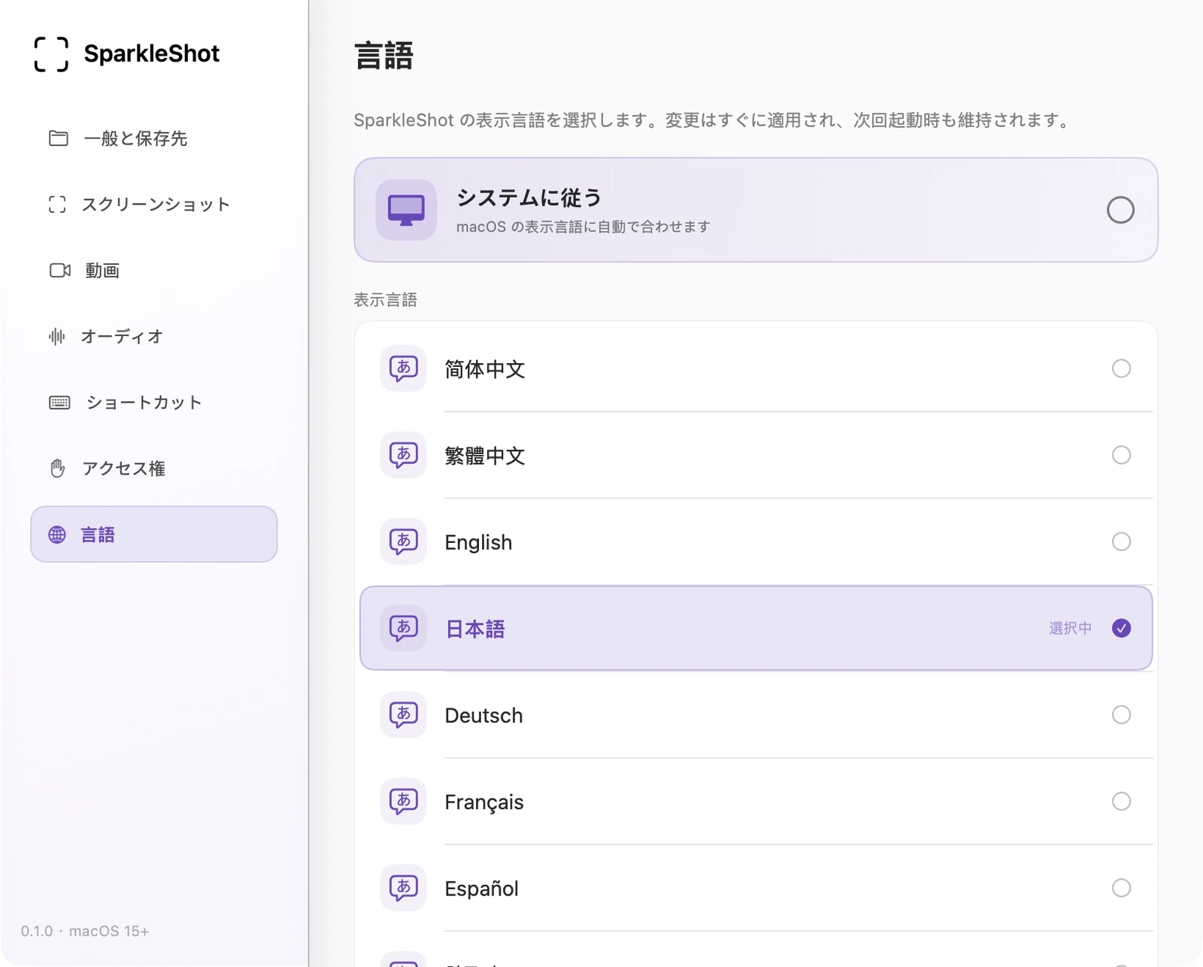Click the English language name
The image size is (1203, 967).
coord(478,542)
